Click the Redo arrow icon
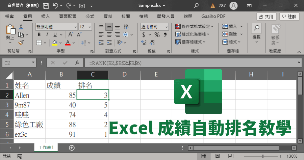 click(69, 6)
